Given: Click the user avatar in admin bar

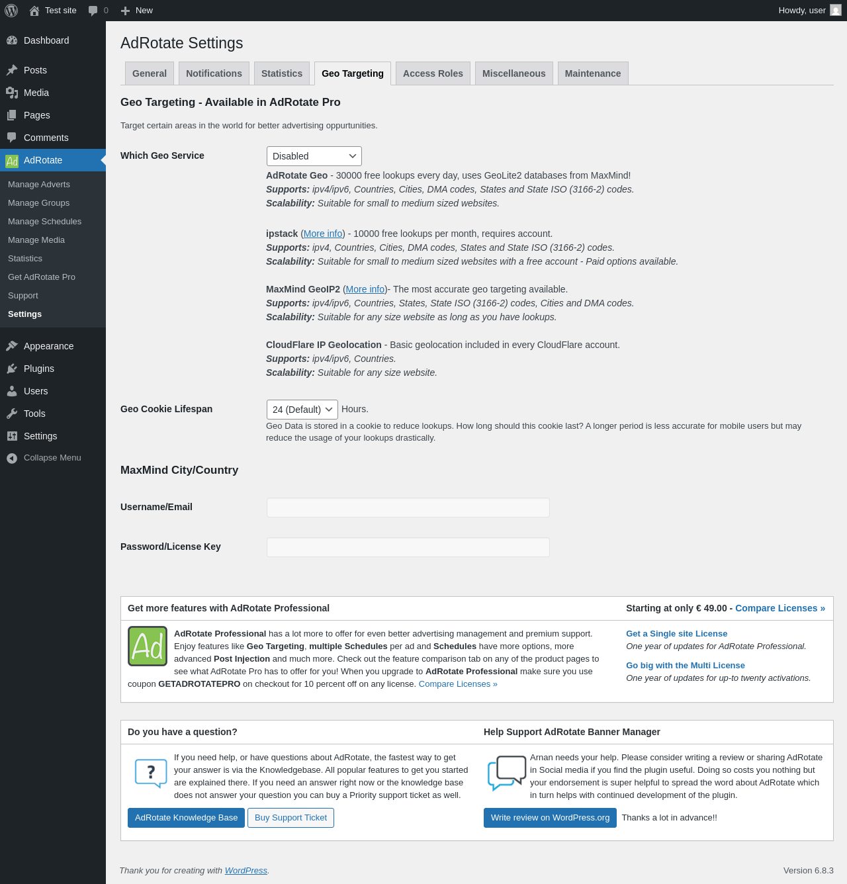Looking at the screenshot, I should coord(836,11).
